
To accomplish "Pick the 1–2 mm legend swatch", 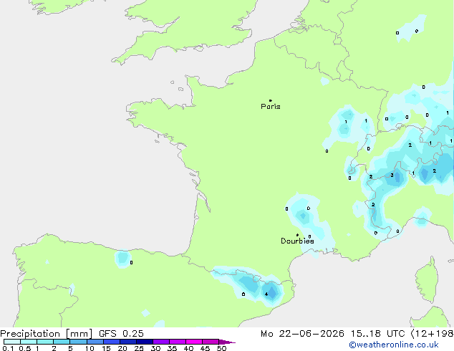I will point(45,342).
